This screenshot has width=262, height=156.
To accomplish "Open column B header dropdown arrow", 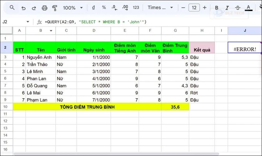I will (x=51, y=31).
